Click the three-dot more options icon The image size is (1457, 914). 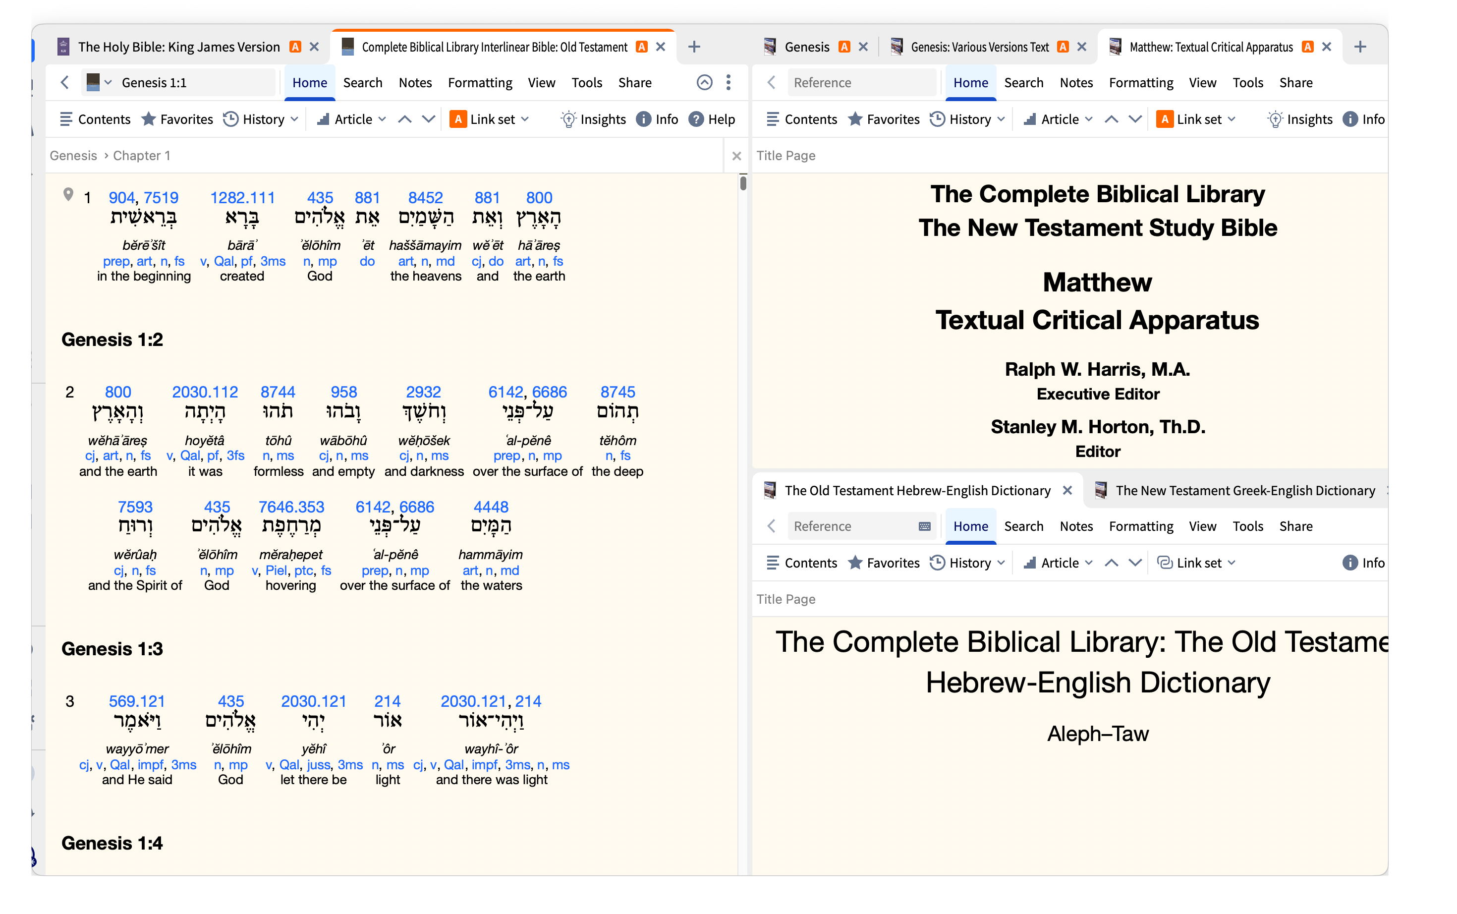pyautogui.click(x=728, y=82)
